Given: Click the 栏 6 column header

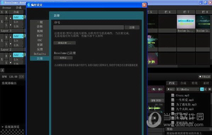Looking at the screenshot, I should tap(167, 12).
